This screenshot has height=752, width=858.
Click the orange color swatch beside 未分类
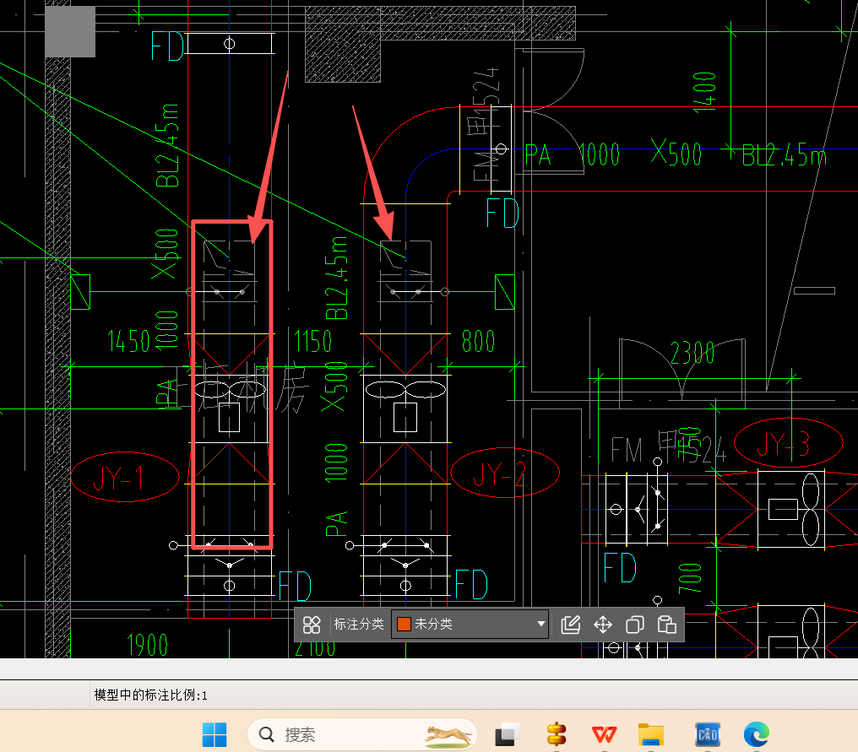[x=404, y=624]
